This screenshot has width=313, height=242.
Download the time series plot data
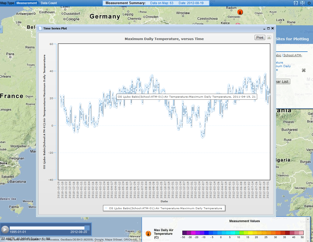[269, 37]
